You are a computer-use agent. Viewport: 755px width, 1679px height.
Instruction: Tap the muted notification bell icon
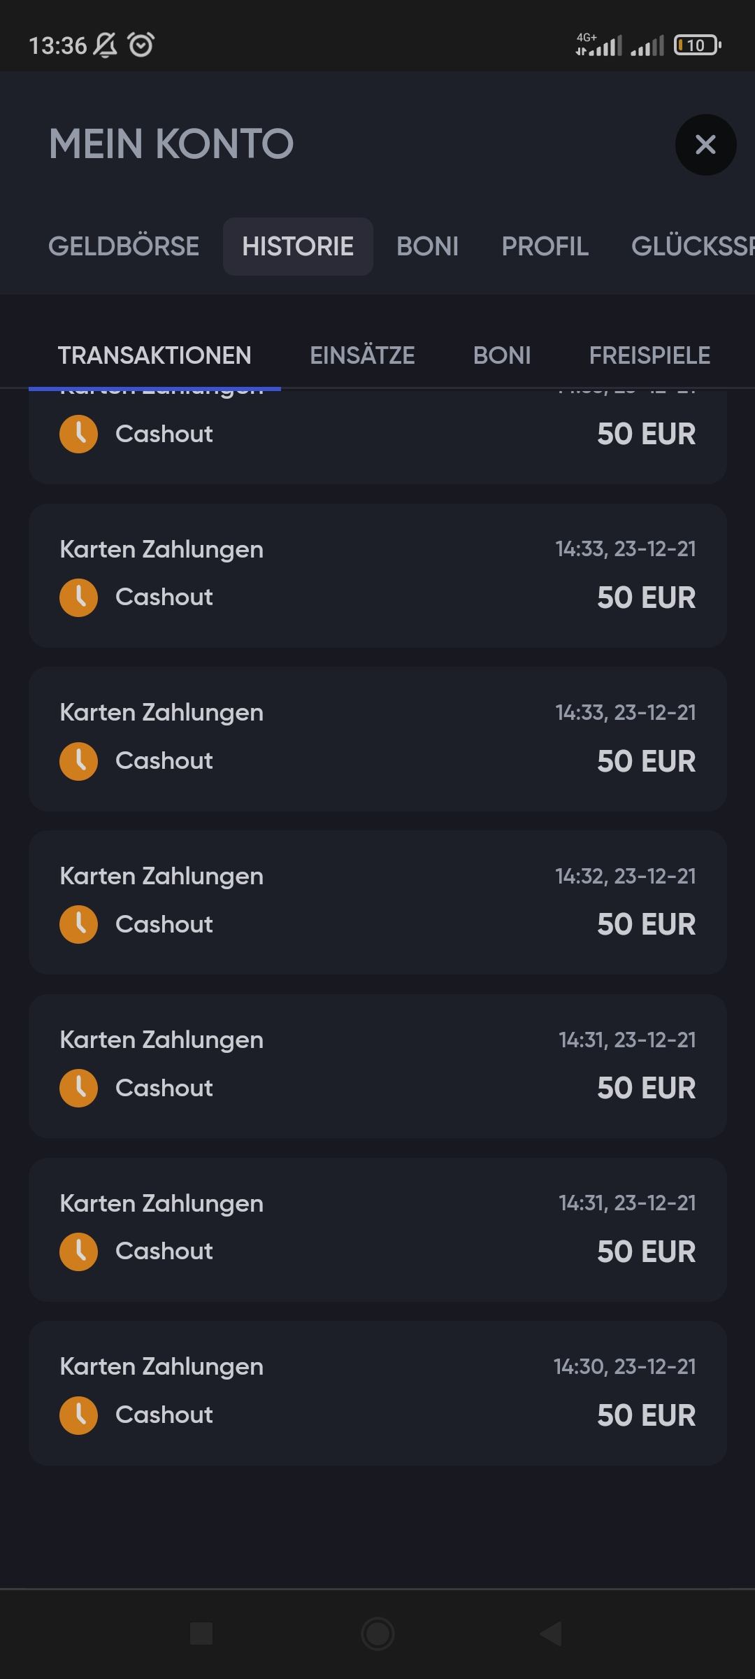[x=106, y=45]
